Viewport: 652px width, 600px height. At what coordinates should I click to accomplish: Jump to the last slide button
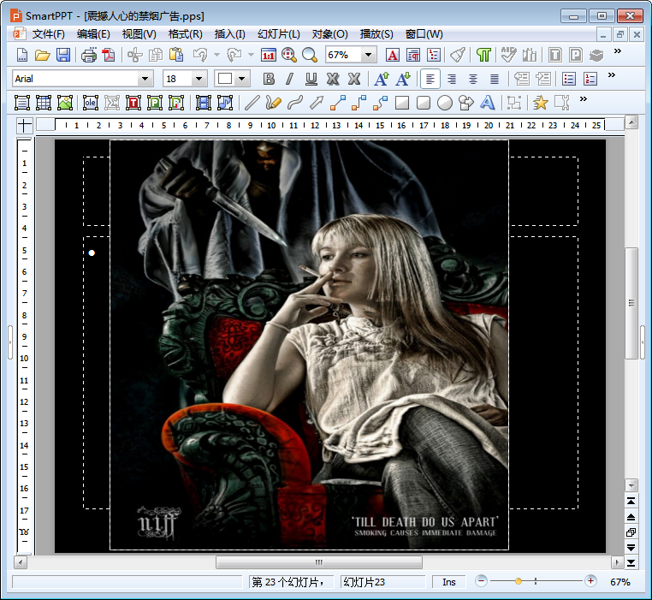[631, 563]
